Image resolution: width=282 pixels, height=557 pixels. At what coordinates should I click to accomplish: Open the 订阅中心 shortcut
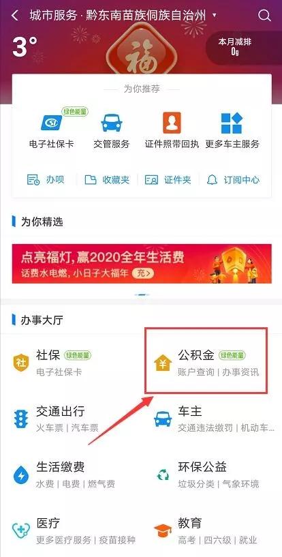pyautogui.click(x=234, y=180)
